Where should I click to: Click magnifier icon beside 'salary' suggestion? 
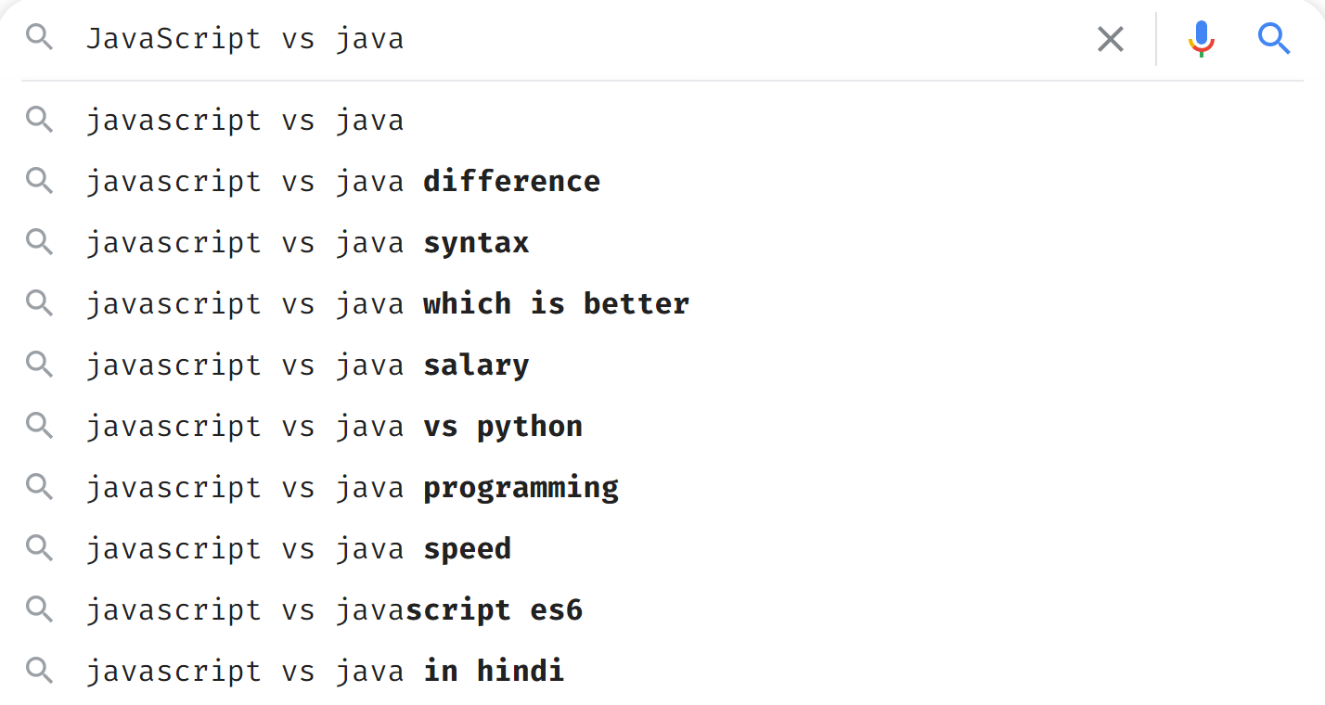pos(39,365)
